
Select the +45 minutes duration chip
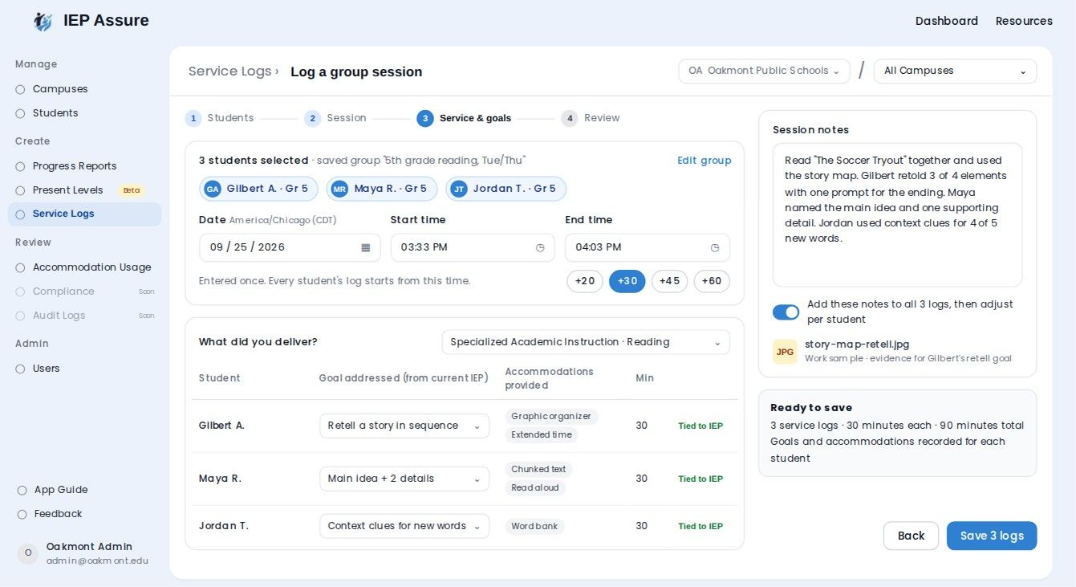[x=669, y=281]
